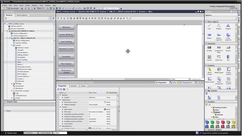The image size is (242, 136).
Task: Collapse the Graphics section
Action: pos(206,102)
